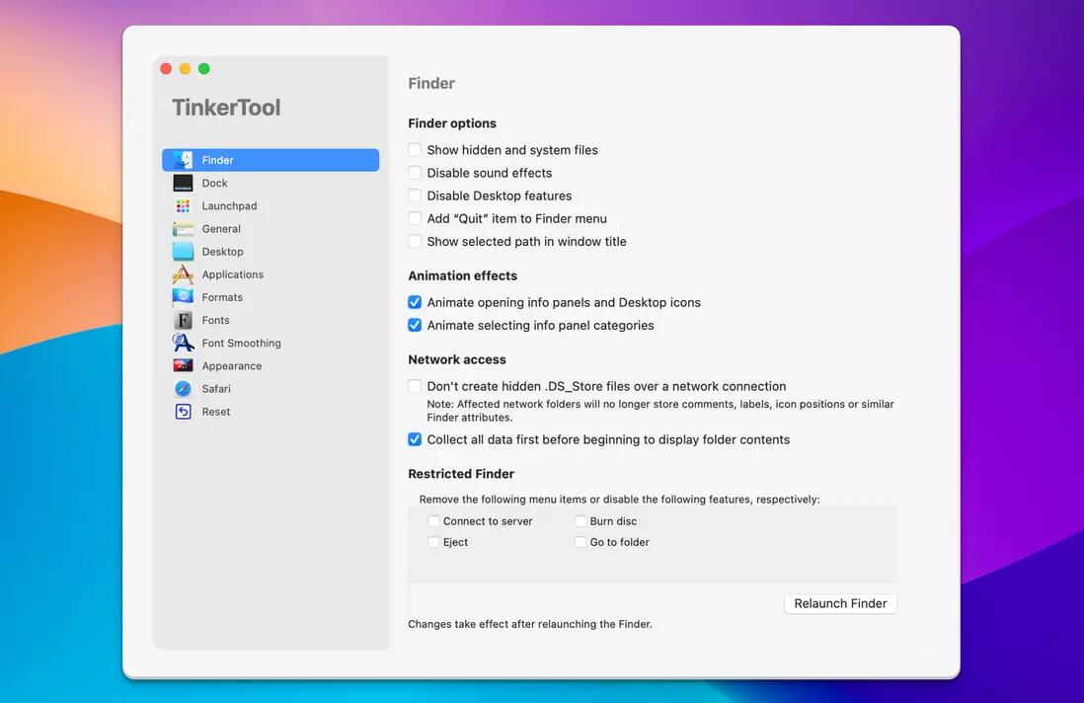Click the Launchpad grid icon
This screenshot has width=1084, height=703.
[184, 205]
